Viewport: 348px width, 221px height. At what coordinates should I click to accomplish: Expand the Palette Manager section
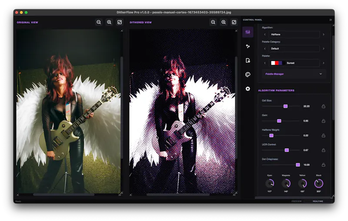294,74
